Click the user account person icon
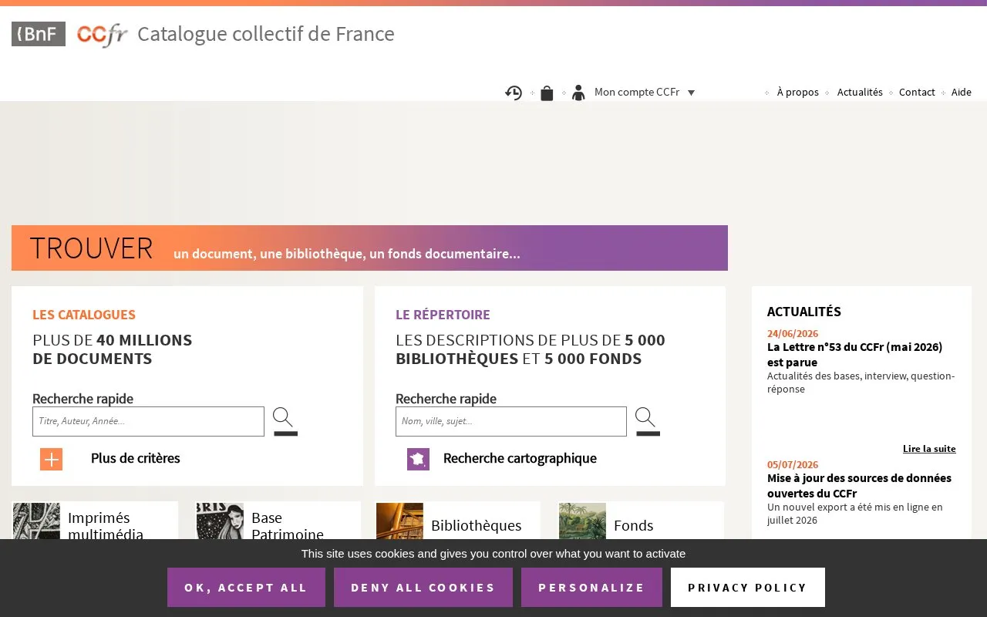Image resolution: width=987 pixels, height=617 pixels. point(578,93)
